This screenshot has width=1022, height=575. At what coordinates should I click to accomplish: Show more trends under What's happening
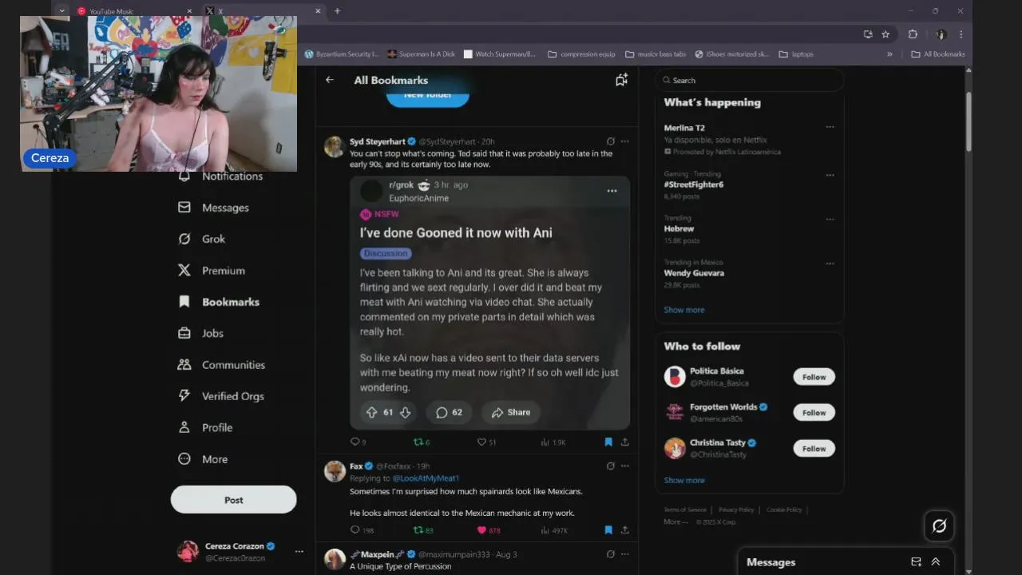coord(684,310)
